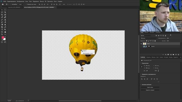Toggle show transform controls checkbox

(26, 4)
